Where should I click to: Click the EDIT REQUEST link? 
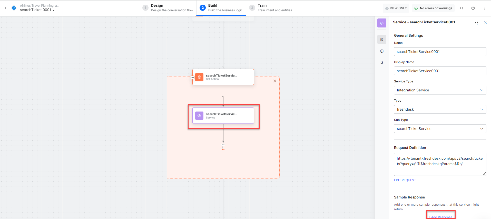pyautogui.click(x=405, y=180)
